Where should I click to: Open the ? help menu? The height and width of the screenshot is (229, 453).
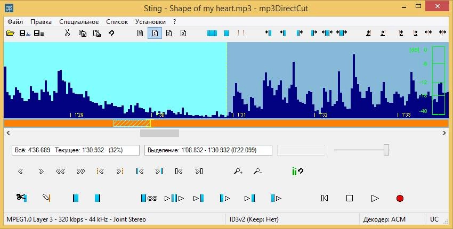(x=174, y=22)
